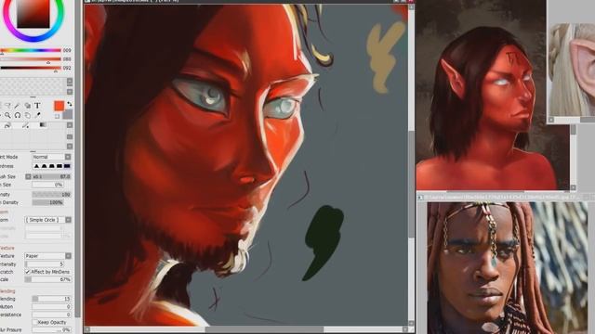Adjust the value slider showing 092
The image size is (595, 334).
pyautogui.click(x=31, y=68)
